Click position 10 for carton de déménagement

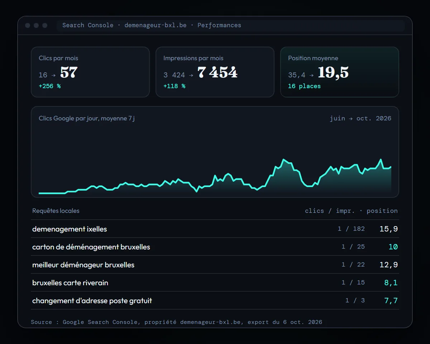[393, 247]
